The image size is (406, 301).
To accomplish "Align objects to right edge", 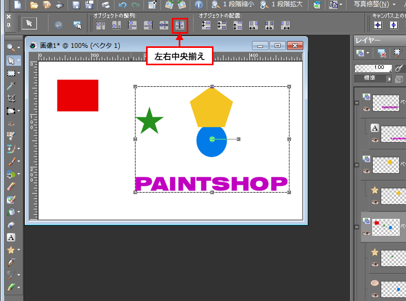I will pos(148,25).
